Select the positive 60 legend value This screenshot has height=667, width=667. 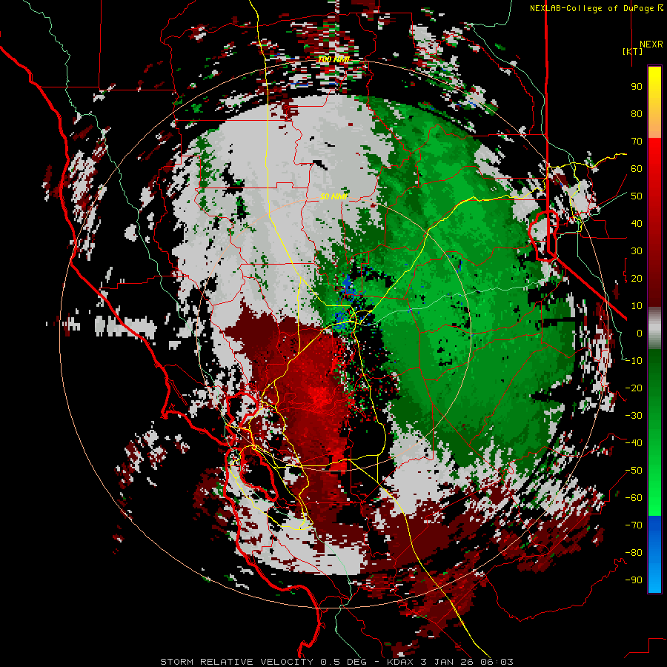(637, 169)
